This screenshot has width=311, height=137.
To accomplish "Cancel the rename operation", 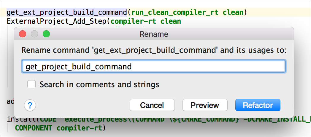I will pyautogui.click(x=152, y=105).
